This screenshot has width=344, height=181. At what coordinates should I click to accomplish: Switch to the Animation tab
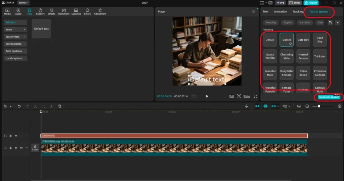280,12
